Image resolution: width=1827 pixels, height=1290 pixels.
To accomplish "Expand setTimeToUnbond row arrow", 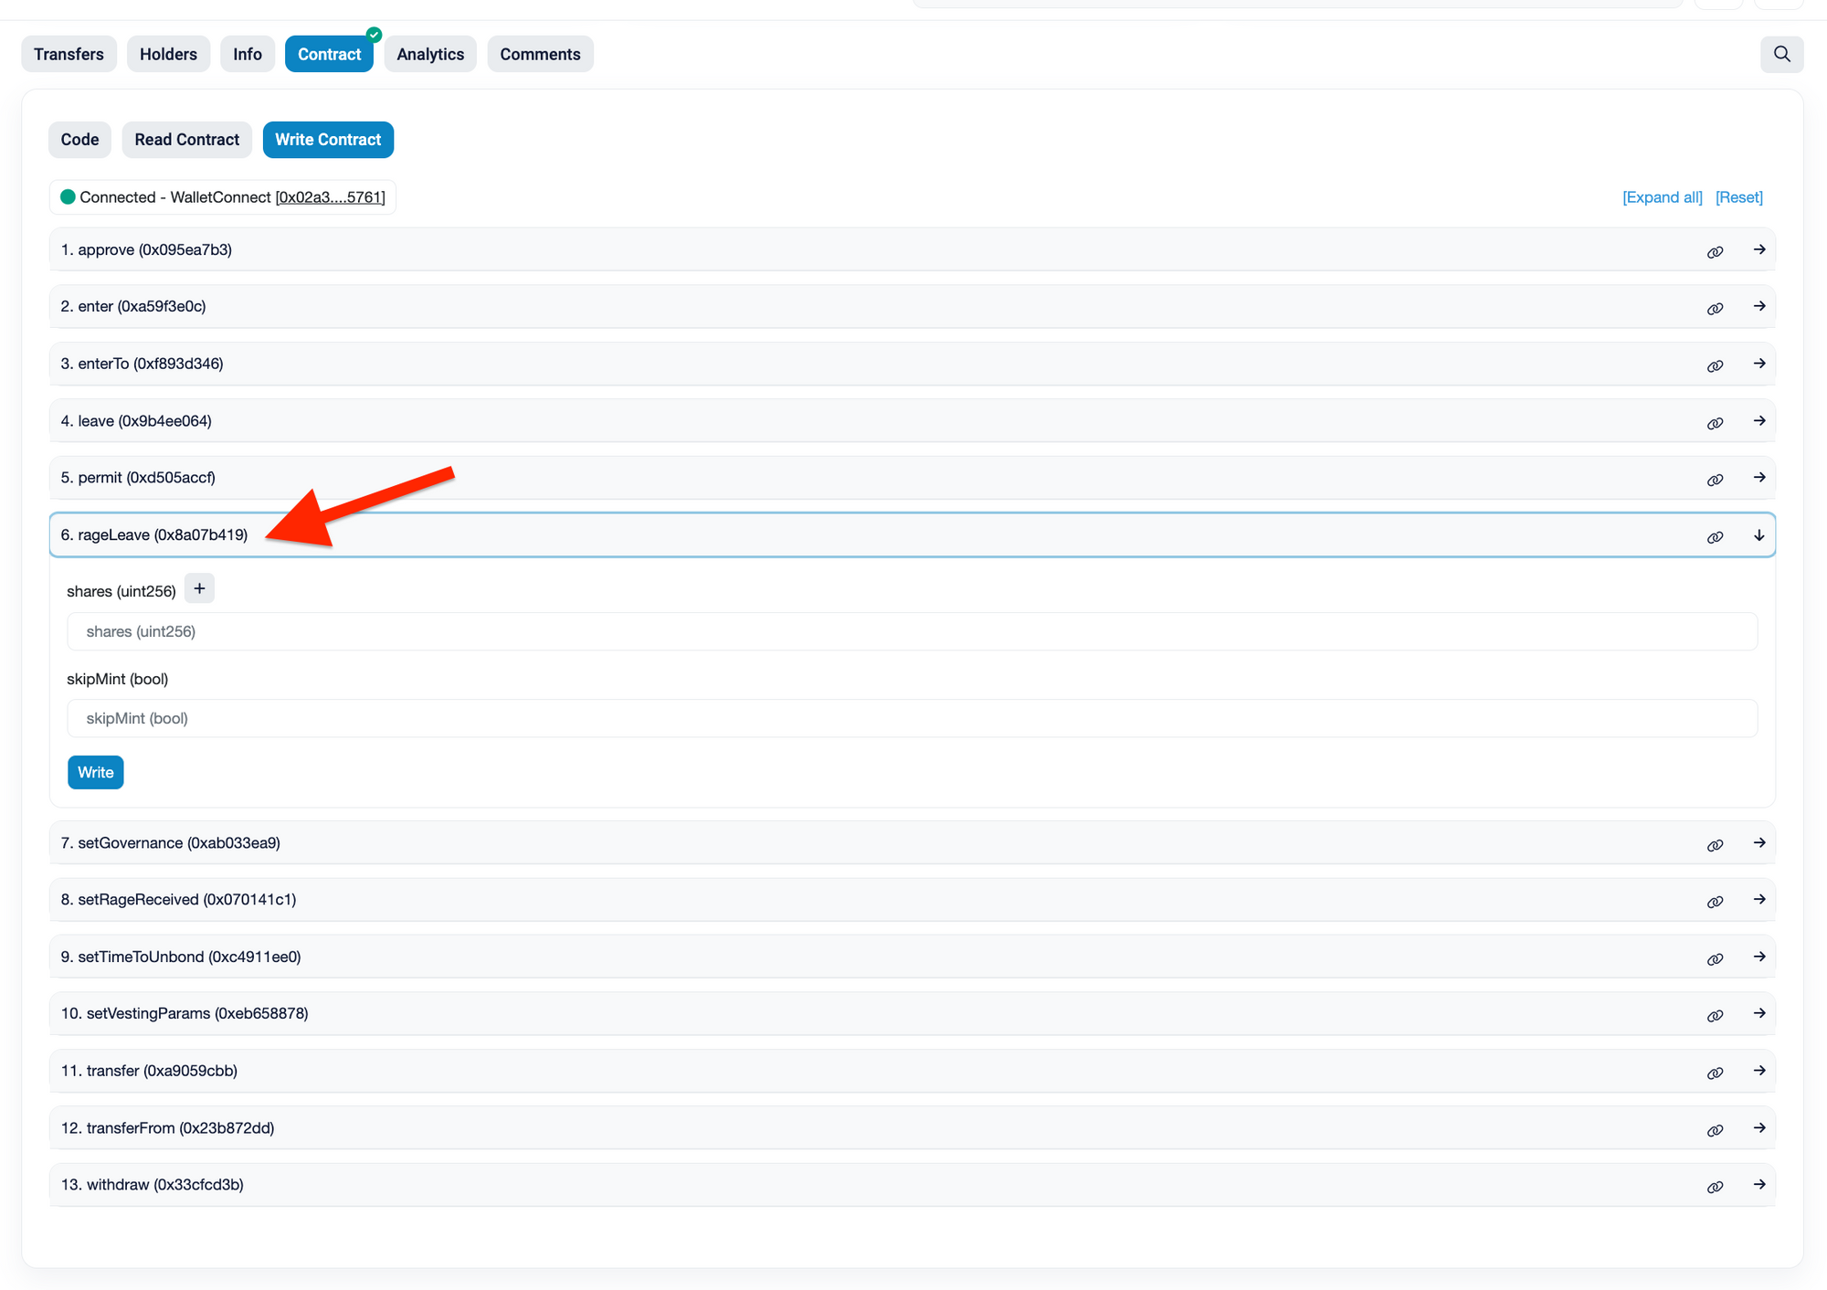I will click(x=1758, y=957).
